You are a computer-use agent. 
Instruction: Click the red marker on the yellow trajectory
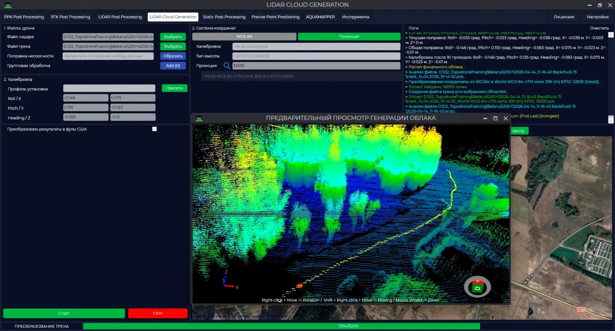tap(300, 286)
